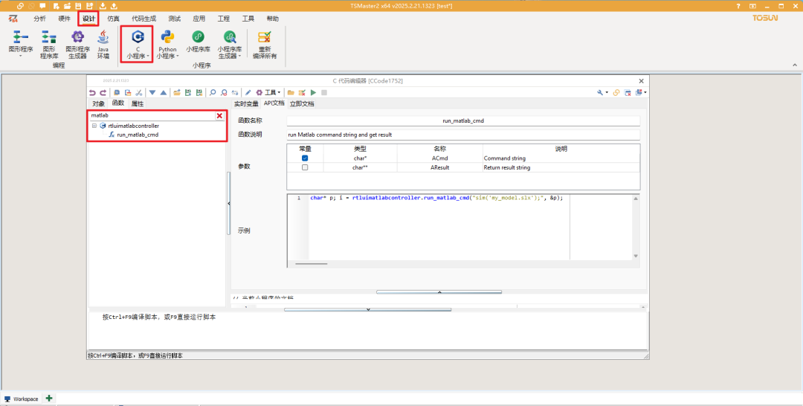
Task: Click the copy icon in editor toolbar
Action: (117, 93)
